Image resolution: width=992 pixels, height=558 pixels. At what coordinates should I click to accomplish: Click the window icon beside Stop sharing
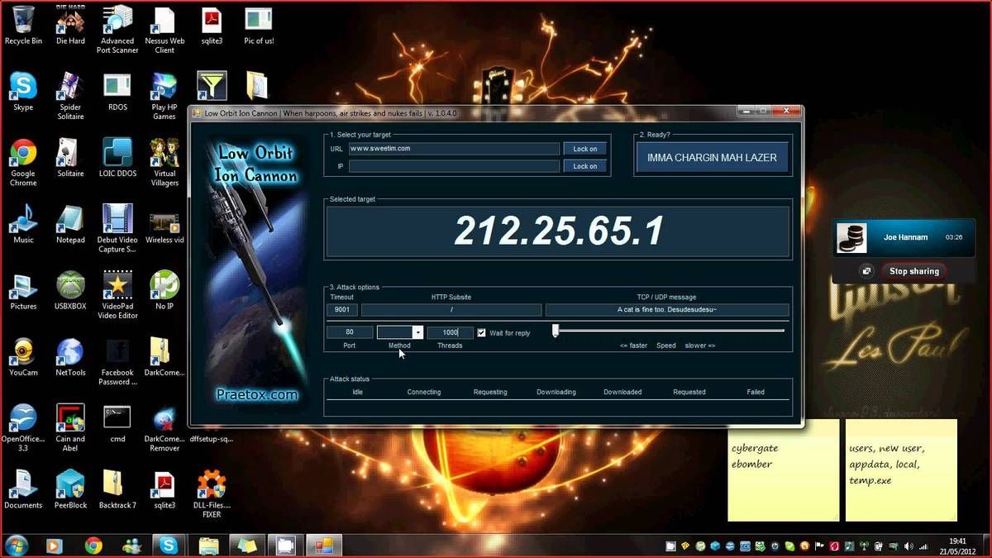pos(866,271)
